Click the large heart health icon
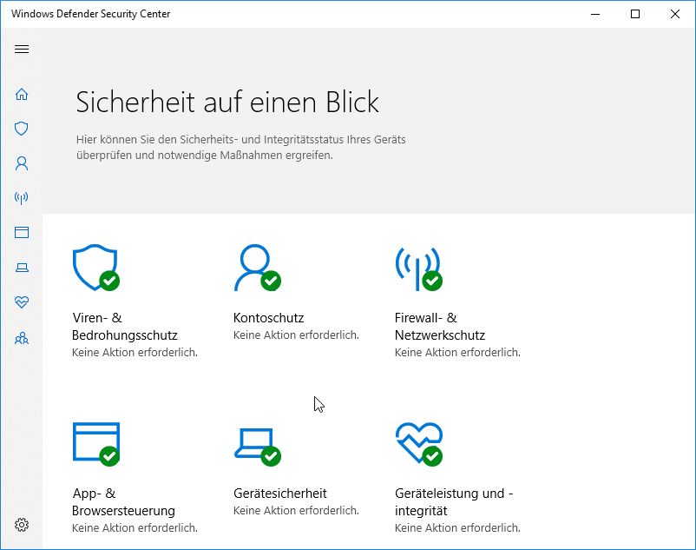Viewport: 696px width, 550px height. click(419, 444)
